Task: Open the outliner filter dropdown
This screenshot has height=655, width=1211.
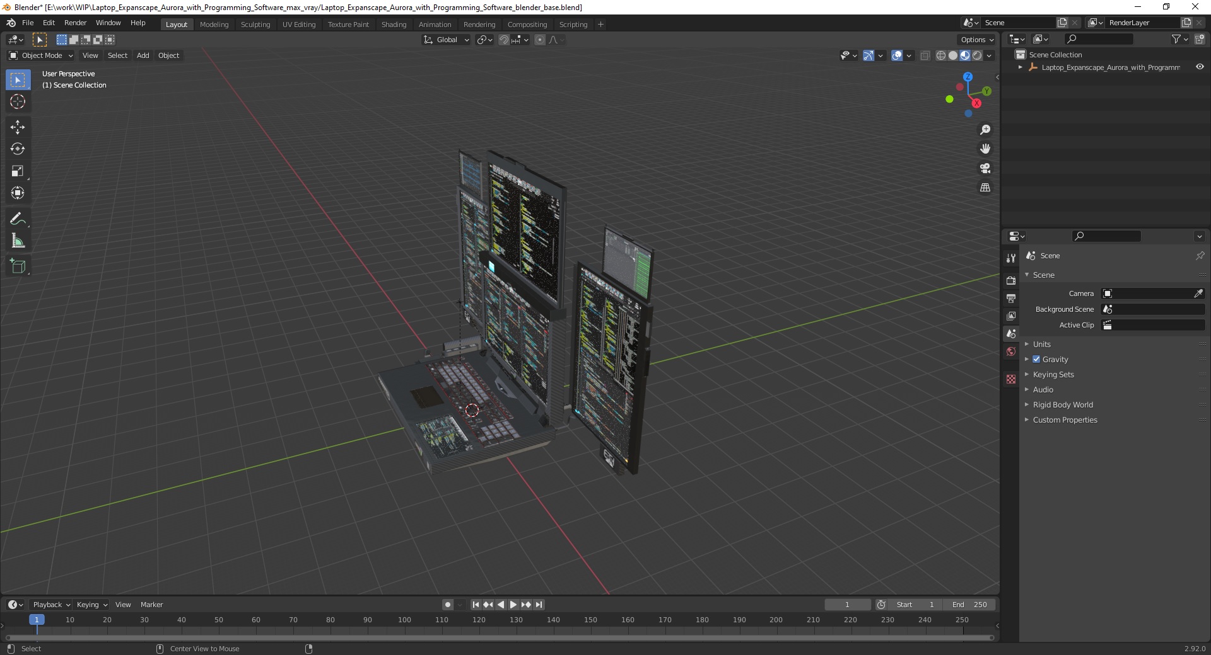Action: 1179,39
